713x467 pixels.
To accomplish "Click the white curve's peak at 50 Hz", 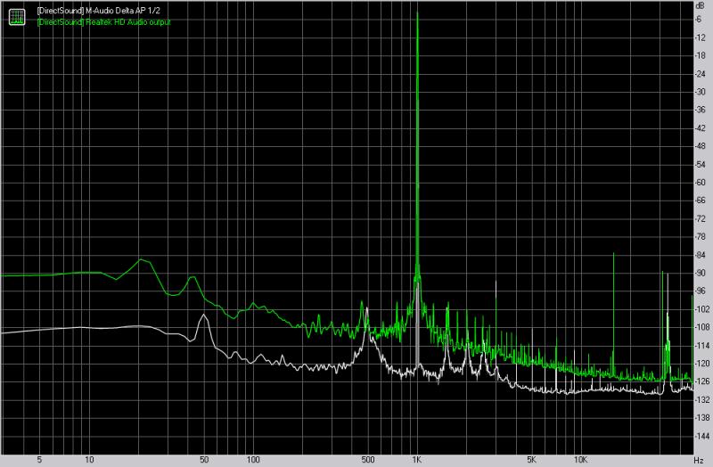I will [204, 315].
